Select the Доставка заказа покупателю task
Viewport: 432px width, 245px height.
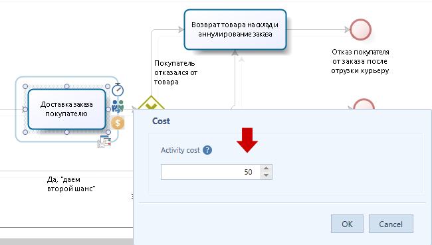pos(66,110)
